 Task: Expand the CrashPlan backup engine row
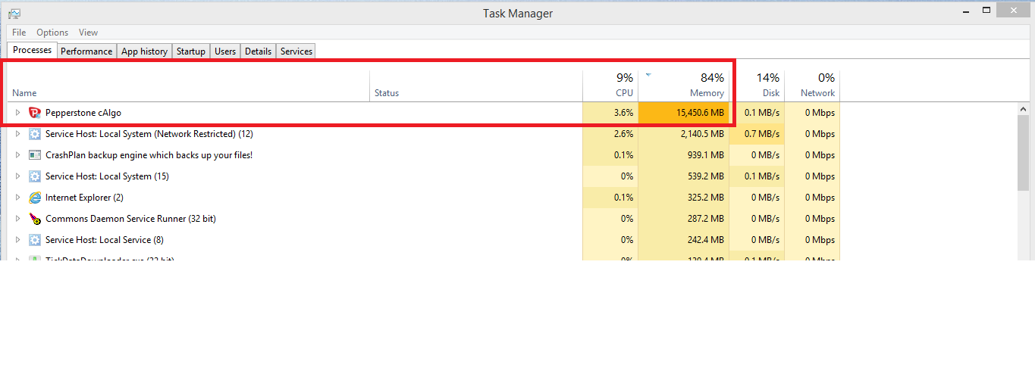click(x=18, y=155)
